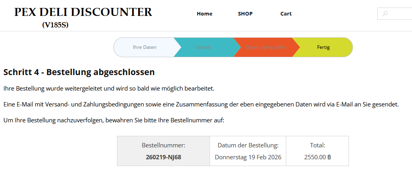
Task: Click the Datum der Bestellung label
Action: (x=248, y=145)
